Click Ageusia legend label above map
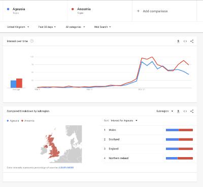 [x=14, y=121]
